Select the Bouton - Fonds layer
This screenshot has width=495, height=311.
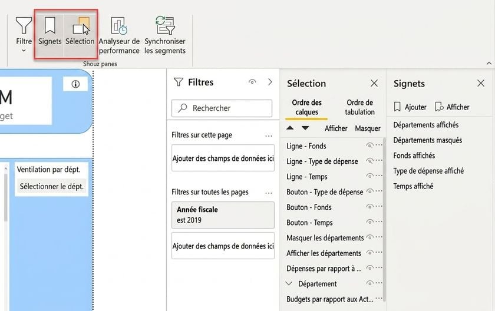309,207
